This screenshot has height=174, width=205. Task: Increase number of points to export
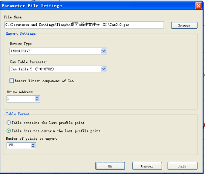[x=33, y=144]
